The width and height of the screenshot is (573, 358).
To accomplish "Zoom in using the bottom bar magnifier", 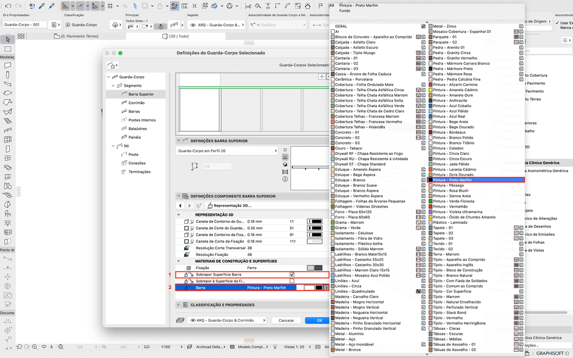I will pyautogui.click(x=34, y=347).
